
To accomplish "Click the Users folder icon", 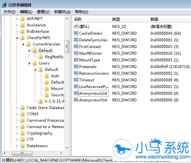I will tap(34, 63).
